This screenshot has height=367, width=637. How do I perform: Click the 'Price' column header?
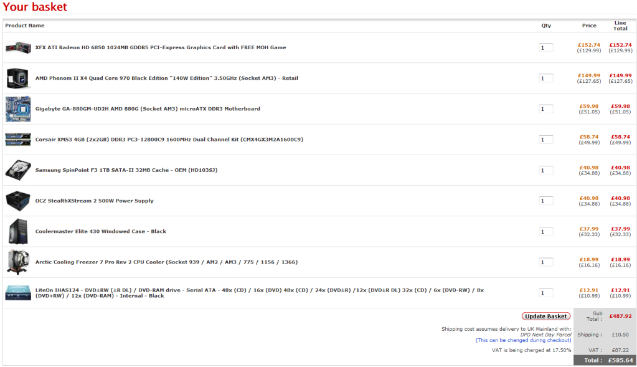pyautogui.click(x=589, y=26)
